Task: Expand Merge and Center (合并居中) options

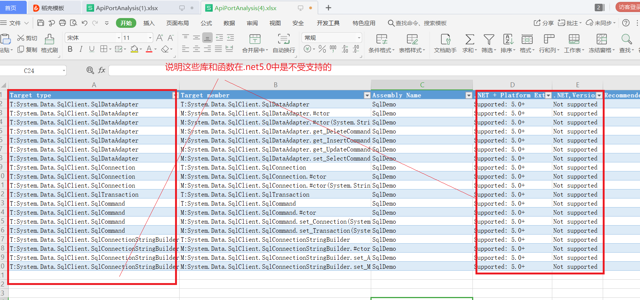Action: click(267, 50)
